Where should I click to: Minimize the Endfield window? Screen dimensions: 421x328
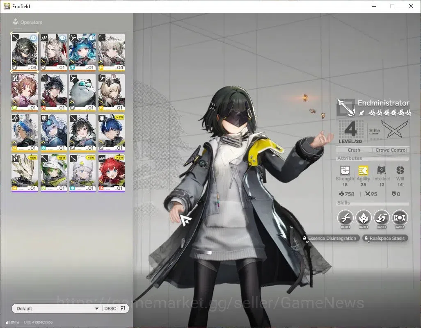point(374,6)
